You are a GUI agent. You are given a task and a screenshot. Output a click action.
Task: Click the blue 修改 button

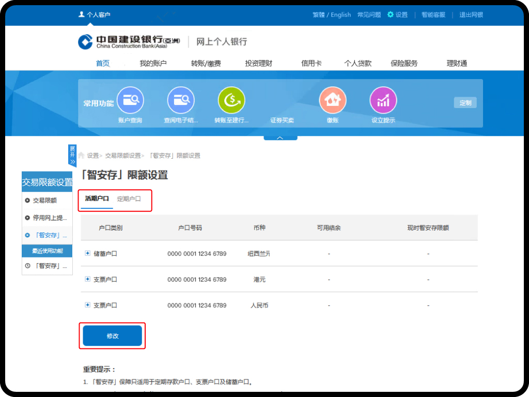coord(112,336)
